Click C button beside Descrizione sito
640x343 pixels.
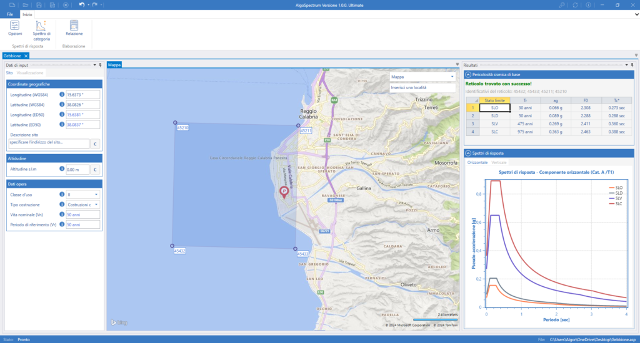(95, 144)
